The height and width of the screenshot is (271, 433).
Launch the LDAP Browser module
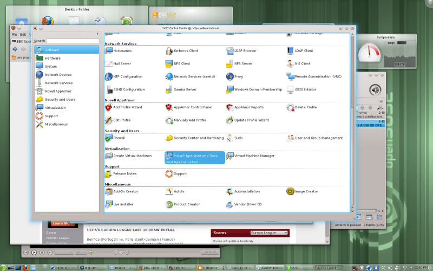coord(241,51)
